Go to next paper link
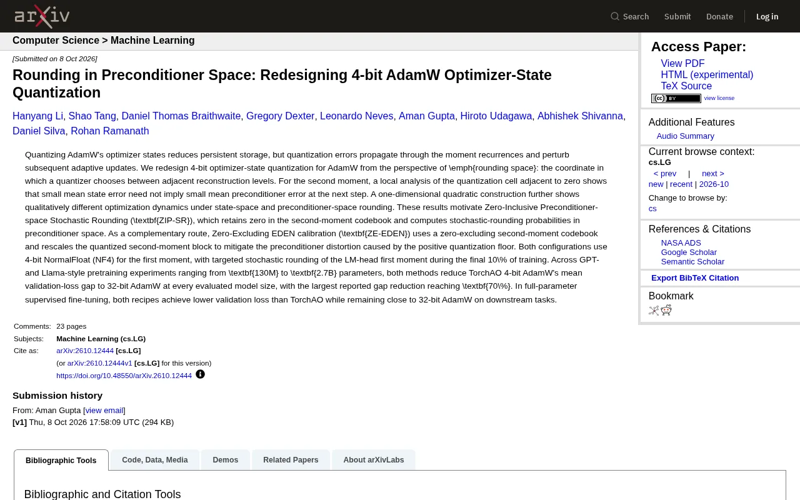Screen dimensions: 800x500 (712, 174)
